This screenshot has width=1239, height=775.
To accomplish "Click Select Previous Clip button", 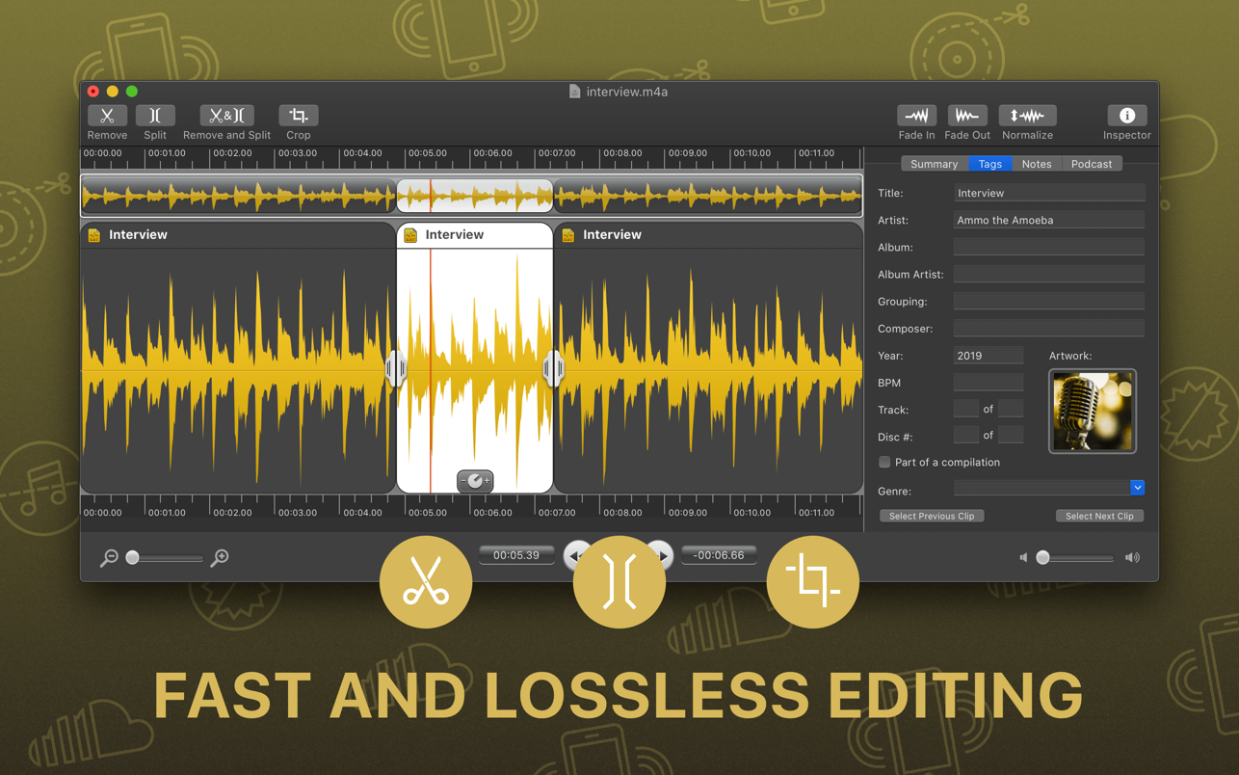I will point(932,516).
